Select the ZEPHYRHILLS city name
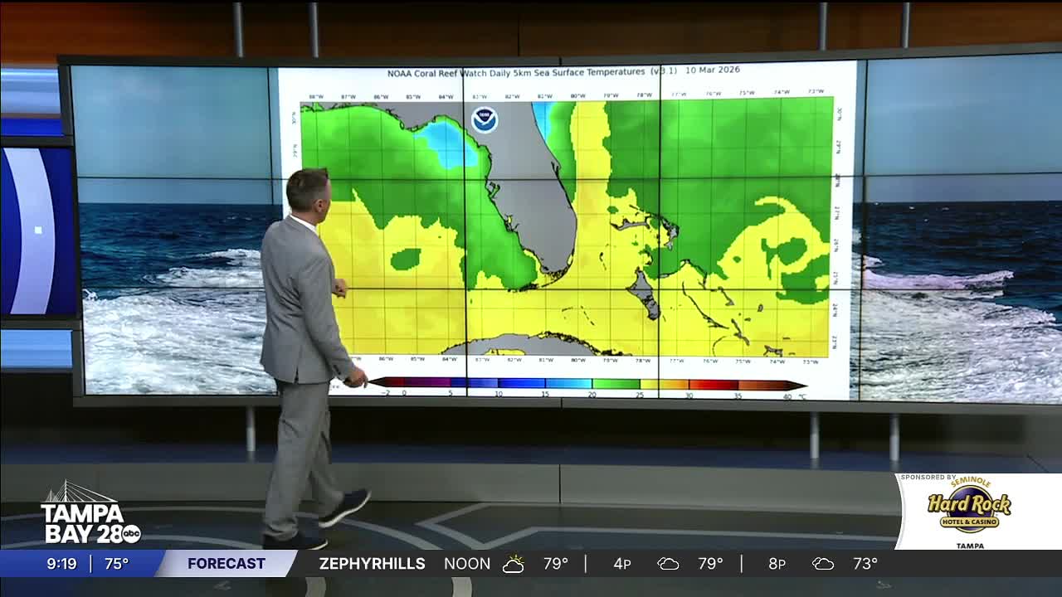 pos(372,564)
